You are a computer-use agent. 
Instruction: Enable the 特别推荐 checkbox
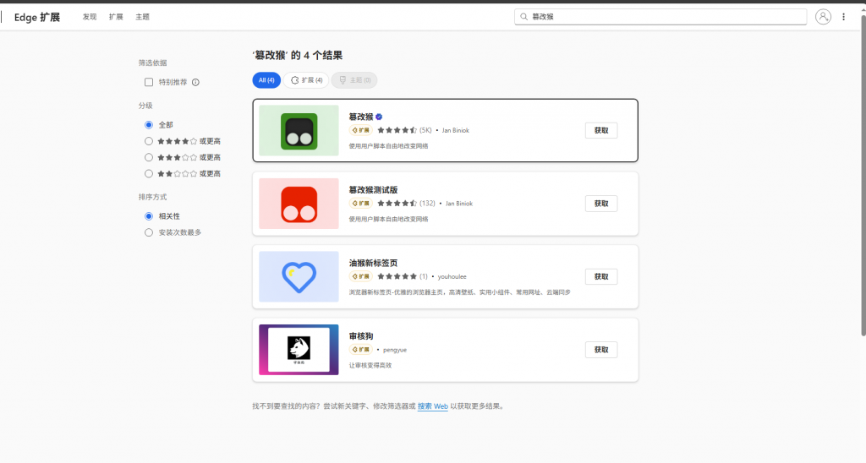149,82
